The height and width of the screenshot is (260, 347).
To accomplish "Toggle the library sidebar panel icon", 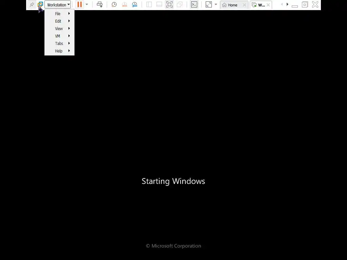I will pyautogui.click(x=149, y=4).
